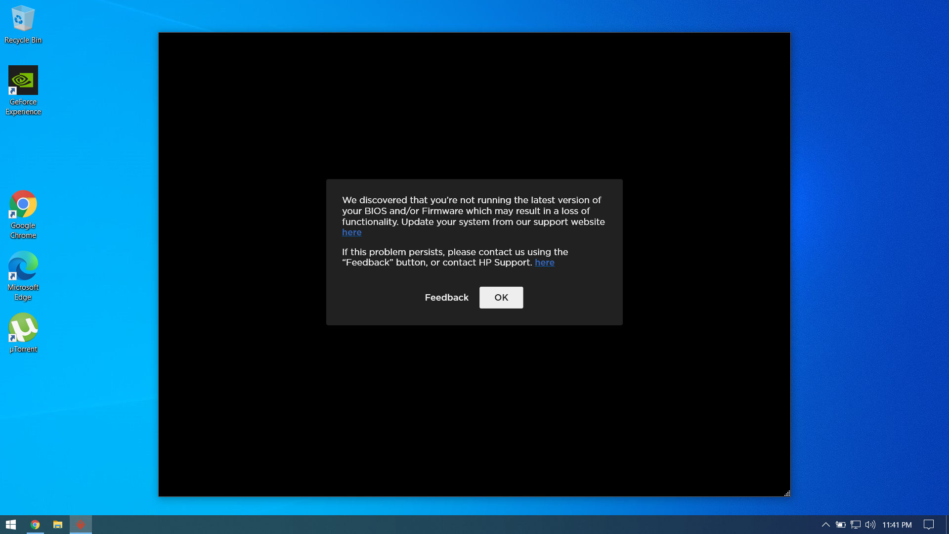Click OK to dismiss the BIOS warning
The width and height of the screenshot is (949, 534).
pyautogui.click(x=501, y=298)
